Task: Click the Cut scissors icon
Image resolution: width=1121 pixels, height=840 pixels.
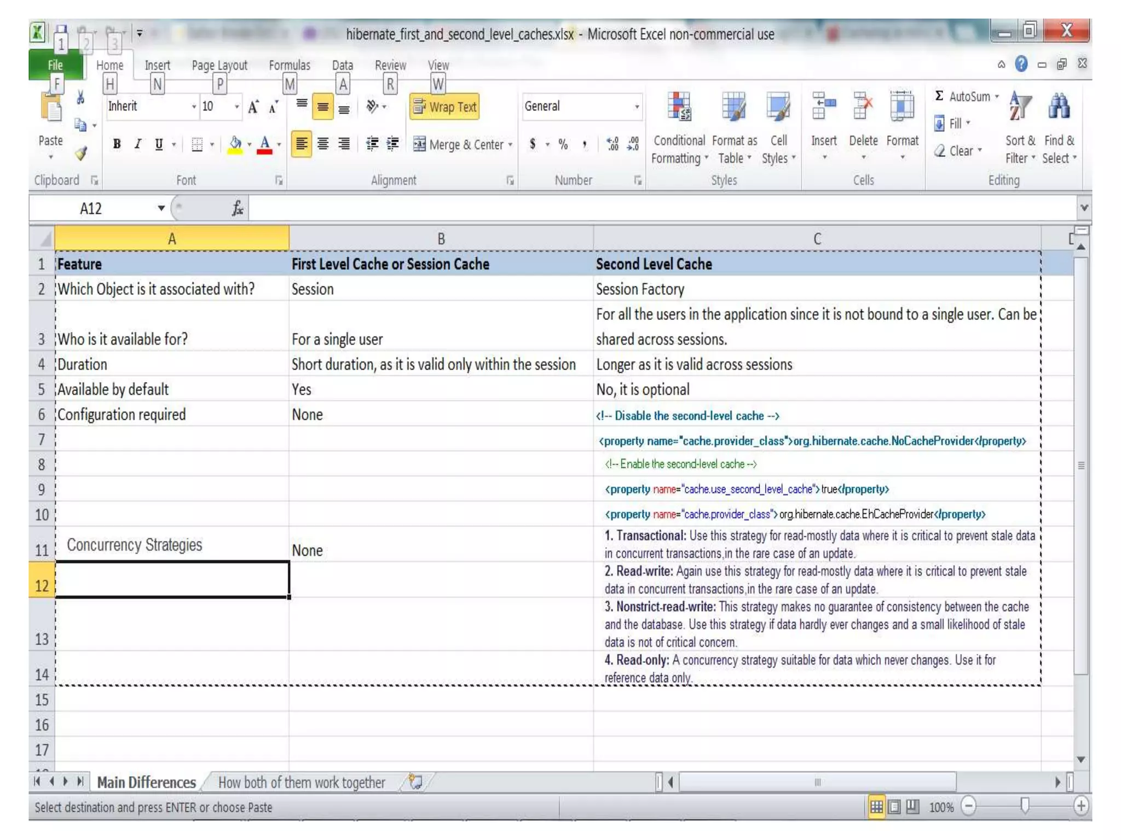Action: tap(81, 98)
